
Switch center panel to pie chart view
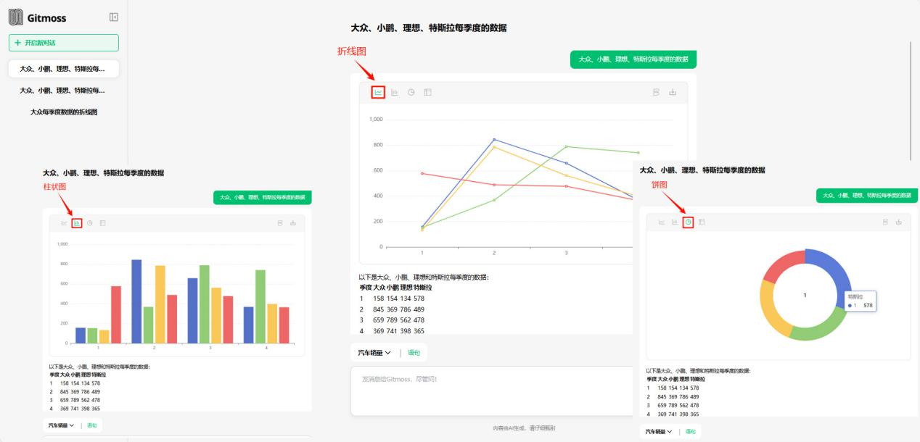tap(411, 92)
